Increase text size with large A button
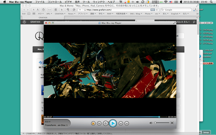 [x=37, y=10]
